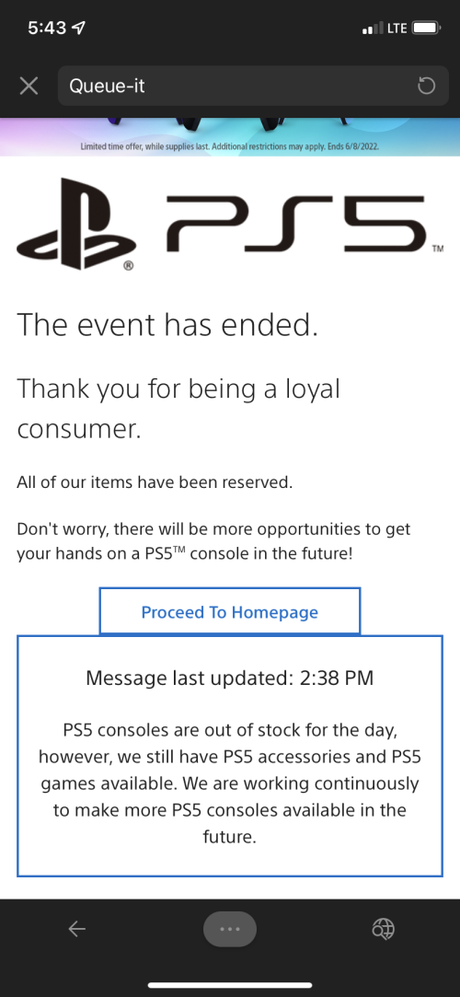Go back using the left arrow icon
Image resolution: width=460 pixels, height=997 pixels.
pyautogui.click(x=77, y=929)
